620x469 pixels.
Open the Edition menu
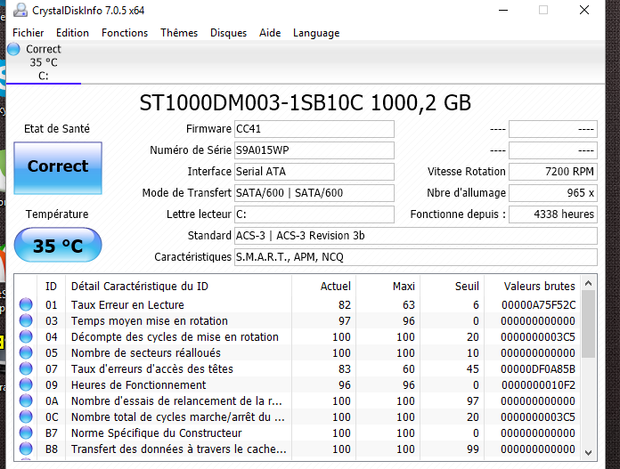point(72,33)
